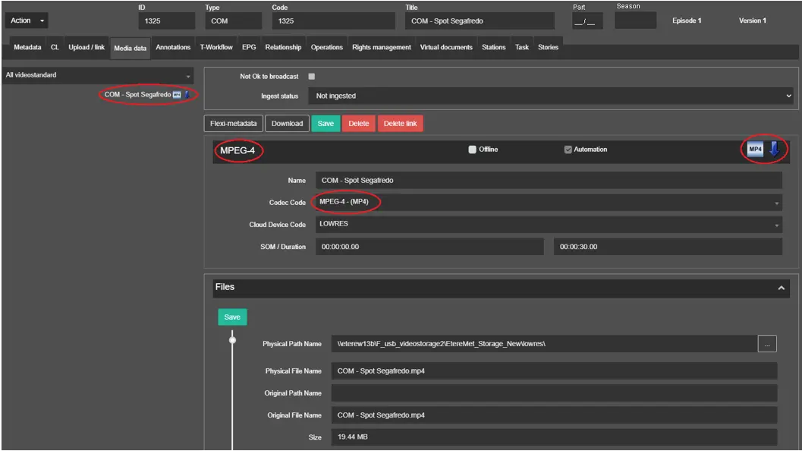
Task: Open the All videostandard filter dropdown
Action: point(98,76)
